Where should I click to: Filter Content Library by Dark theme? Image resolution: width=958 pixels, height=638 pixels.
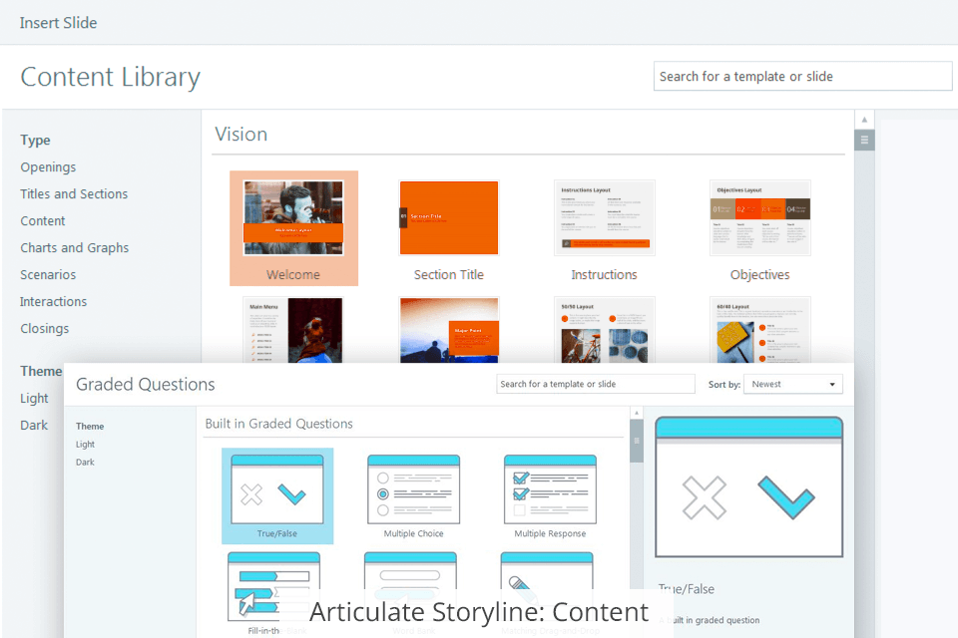tap(34, 425)
